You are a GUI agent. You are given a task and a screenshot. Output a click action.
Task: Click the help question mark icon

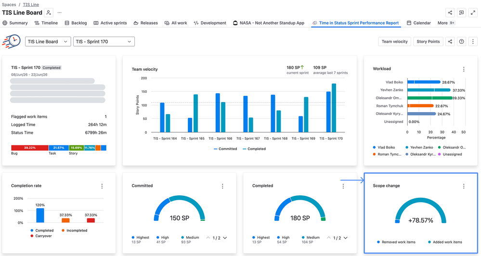pyautogui.click(x=461, y=41)
